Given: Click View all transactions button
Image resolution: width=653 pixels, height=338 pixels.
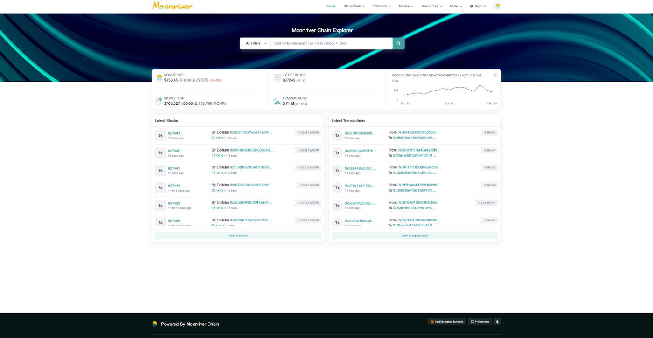Looking at the screenshot, I should pyautogui.click(x=415, y=236).
